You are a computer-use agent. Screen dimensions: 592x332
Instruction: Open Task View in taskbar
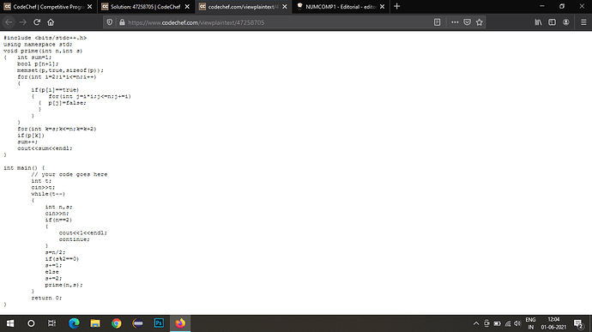(51, 323)
